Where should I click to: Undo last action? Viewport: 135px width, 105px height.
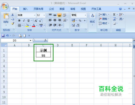tap(7, 36)
